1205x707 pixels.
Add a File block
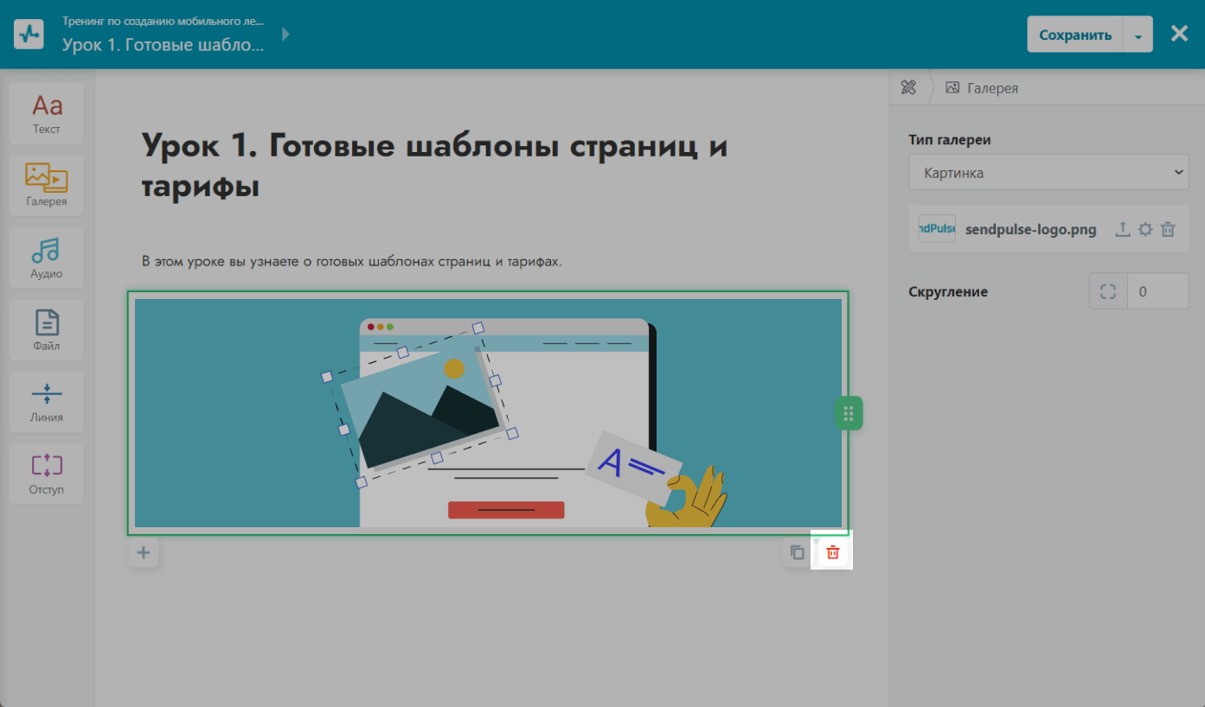47,329
